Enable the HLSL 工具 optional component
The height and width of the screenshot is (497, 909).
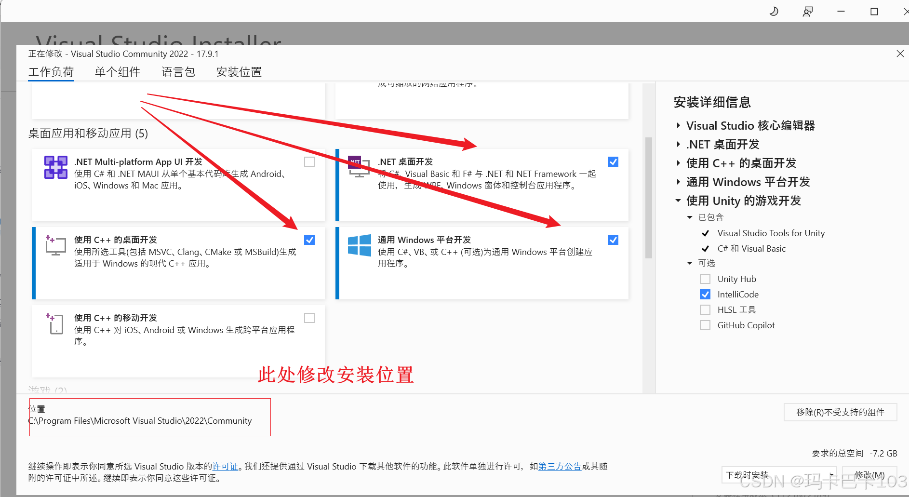coord(705,310)
